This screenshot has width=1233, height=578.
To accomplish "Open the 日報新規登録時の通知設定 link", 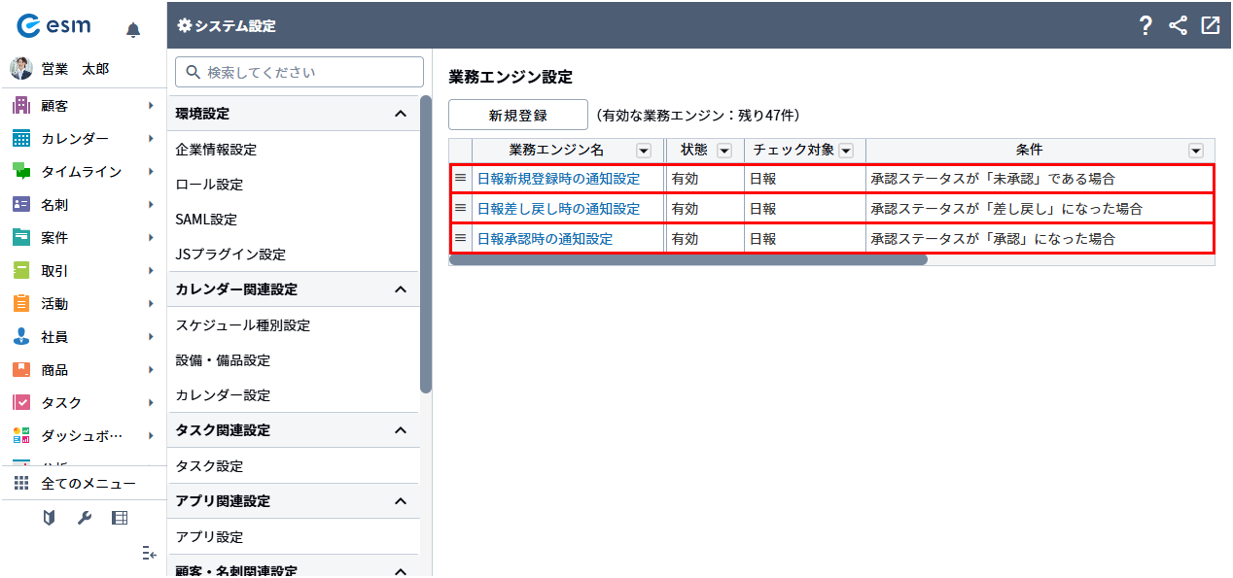I will (558, 180).
